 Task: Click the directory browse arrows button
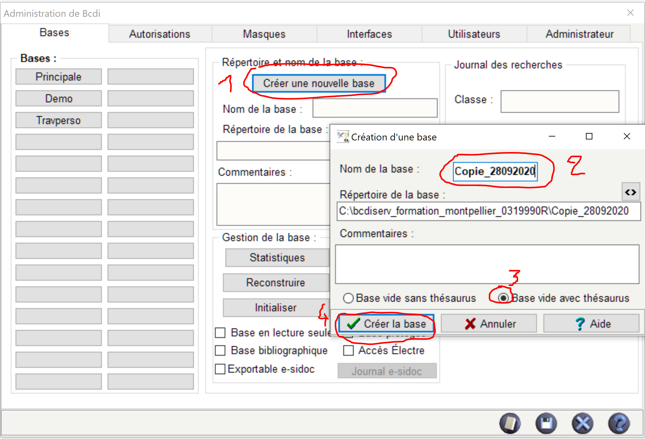[x=631, y=192]
